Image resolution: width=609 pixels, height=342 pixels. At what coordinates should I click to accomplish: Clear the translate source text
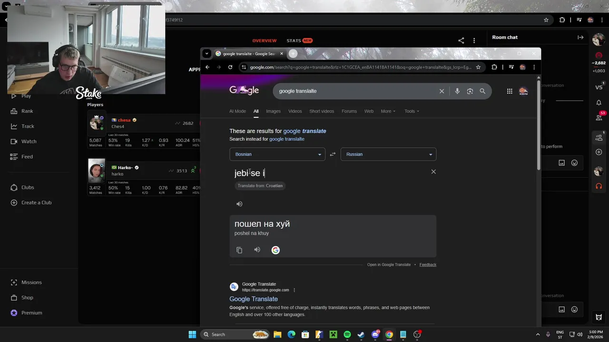point(433,171)
